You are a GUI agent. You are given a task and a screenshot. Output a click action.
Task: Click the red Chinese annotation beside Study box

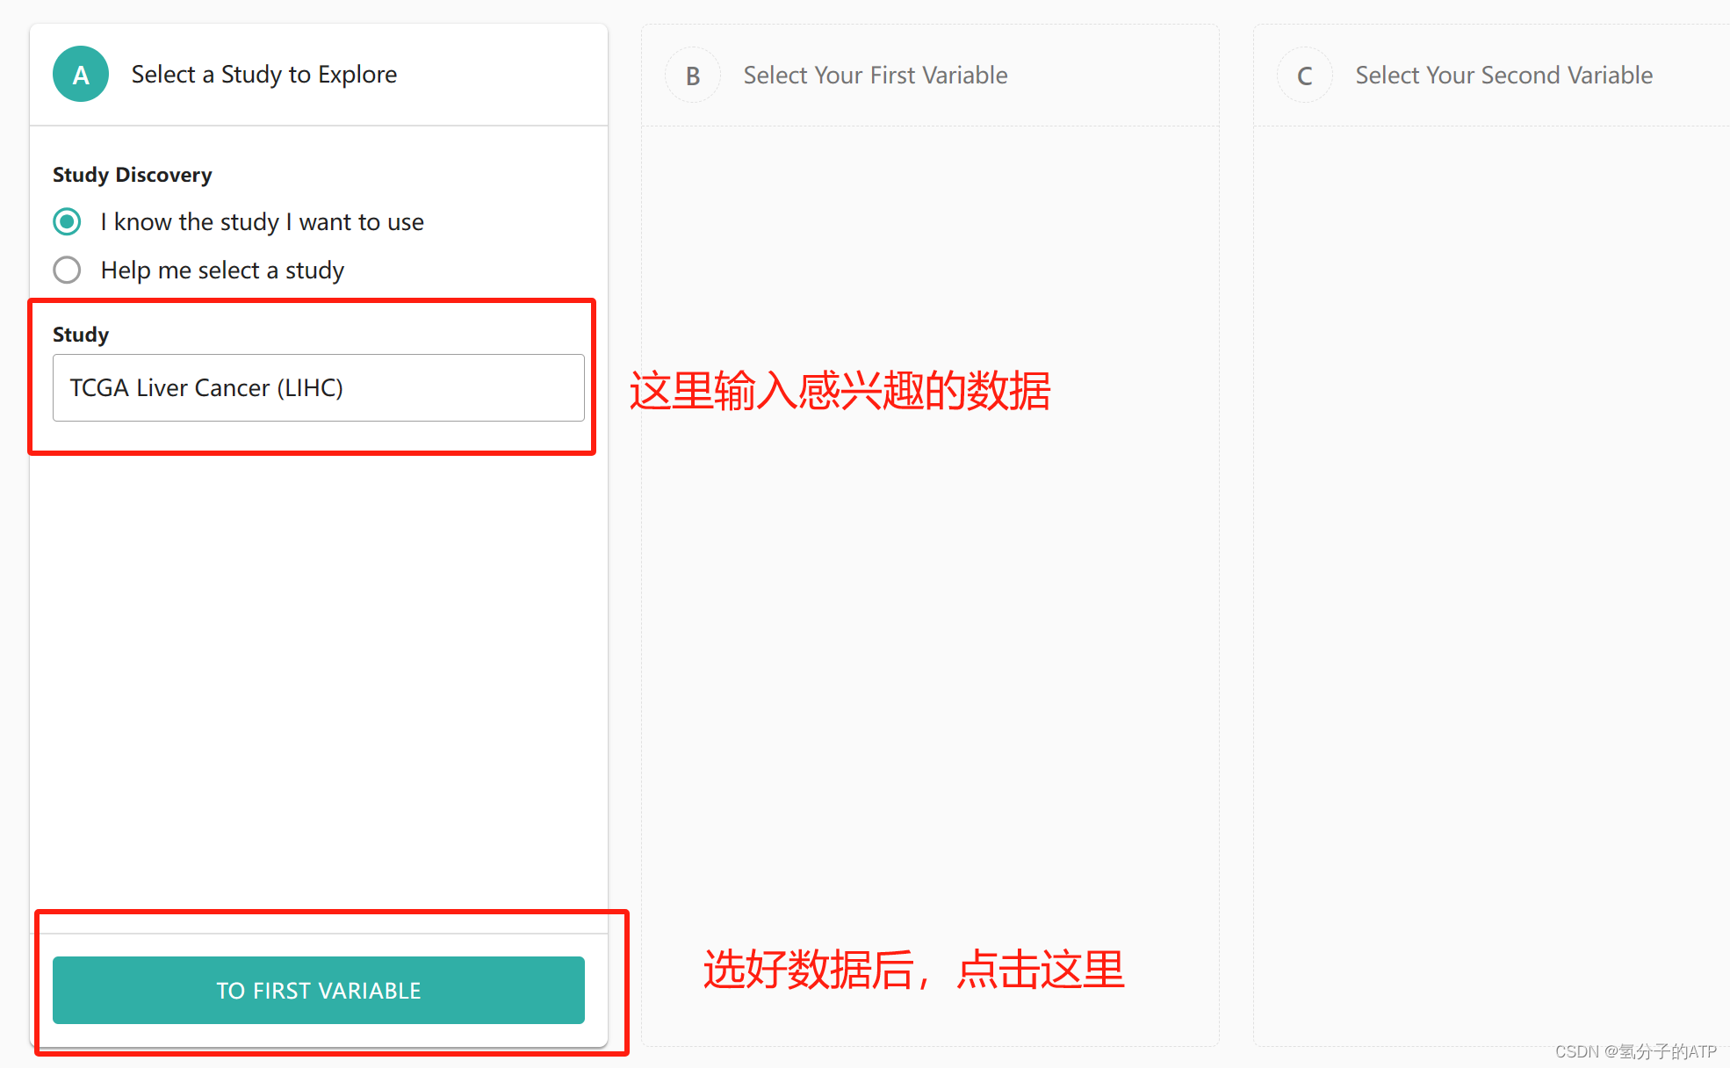[x=839, y=392]
